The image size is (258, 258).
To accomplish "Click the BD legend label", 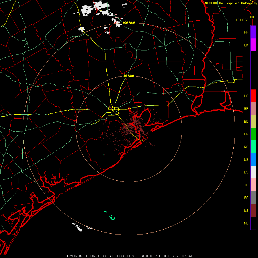I will 246,122.
